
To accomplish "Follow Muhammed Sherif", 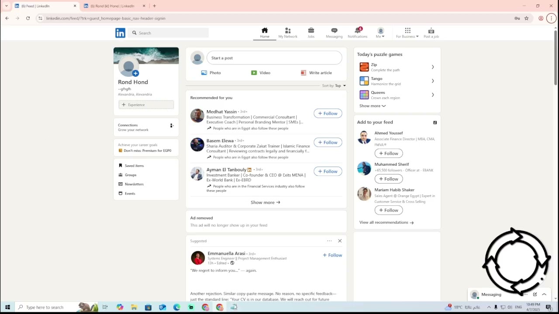I will (x=389, y=179).
